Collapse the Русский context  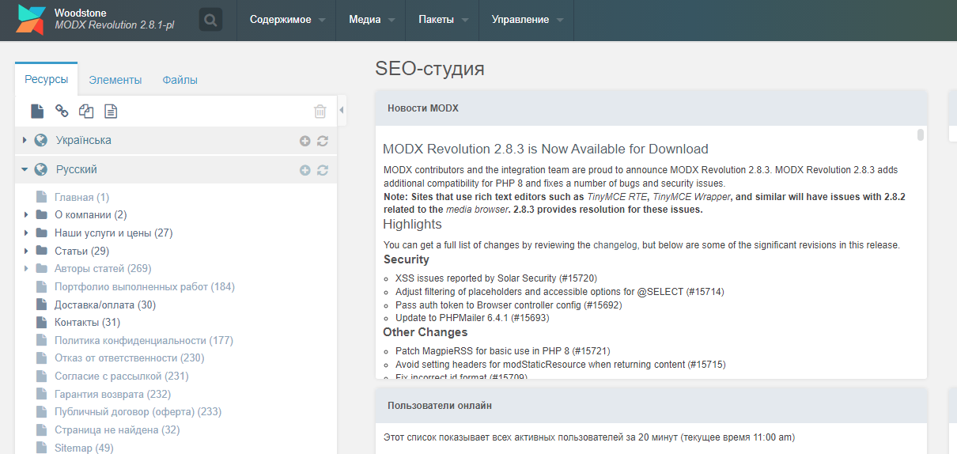click(25, 169)
